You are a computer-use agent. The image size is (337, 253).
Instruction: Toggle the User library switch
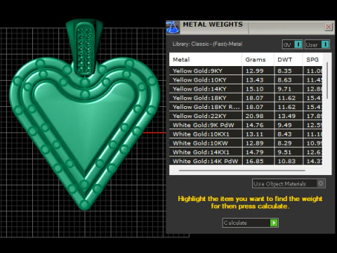[317, 44]
